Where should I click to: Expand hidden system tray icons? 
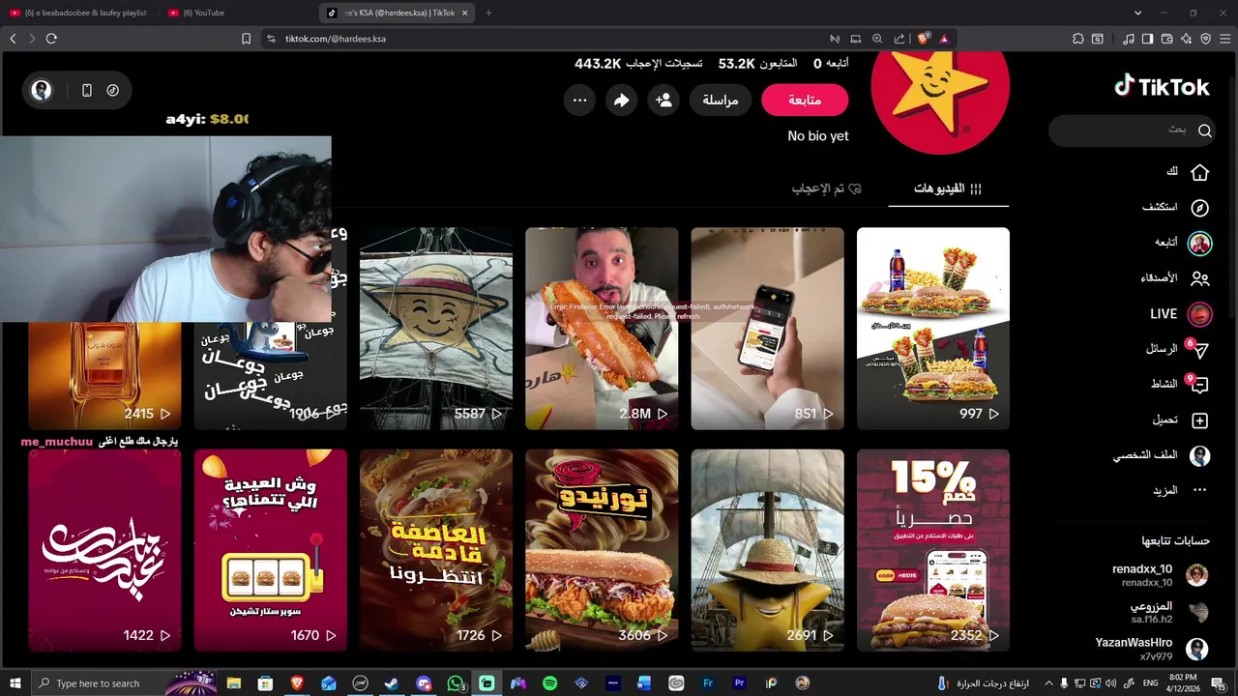pos(1048,683)
